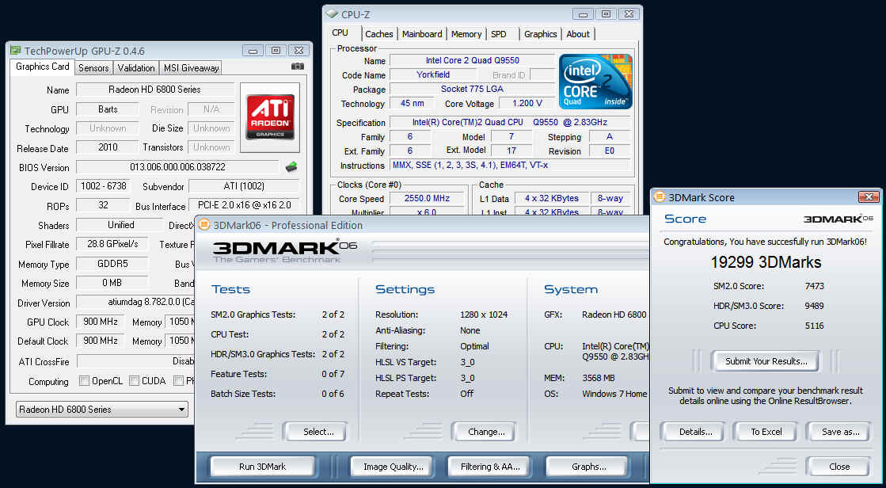Click the CPU Score value 5116

(x=814, y=326)
